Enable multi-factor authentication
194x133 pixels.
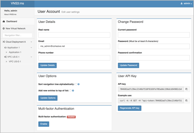[x=44, y=124]
